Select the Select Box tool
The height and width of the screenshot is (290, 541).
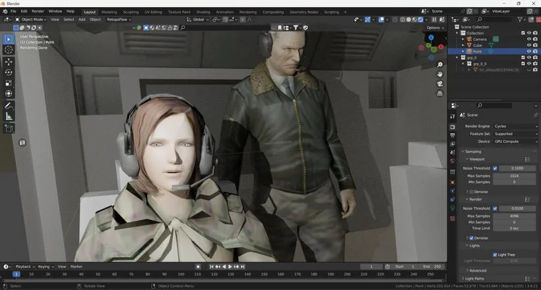pos(9,39)
